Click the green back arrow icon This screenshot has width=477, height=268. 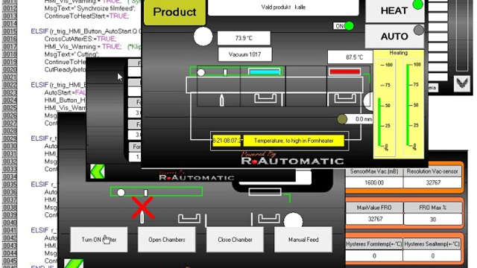pos(98,171)
